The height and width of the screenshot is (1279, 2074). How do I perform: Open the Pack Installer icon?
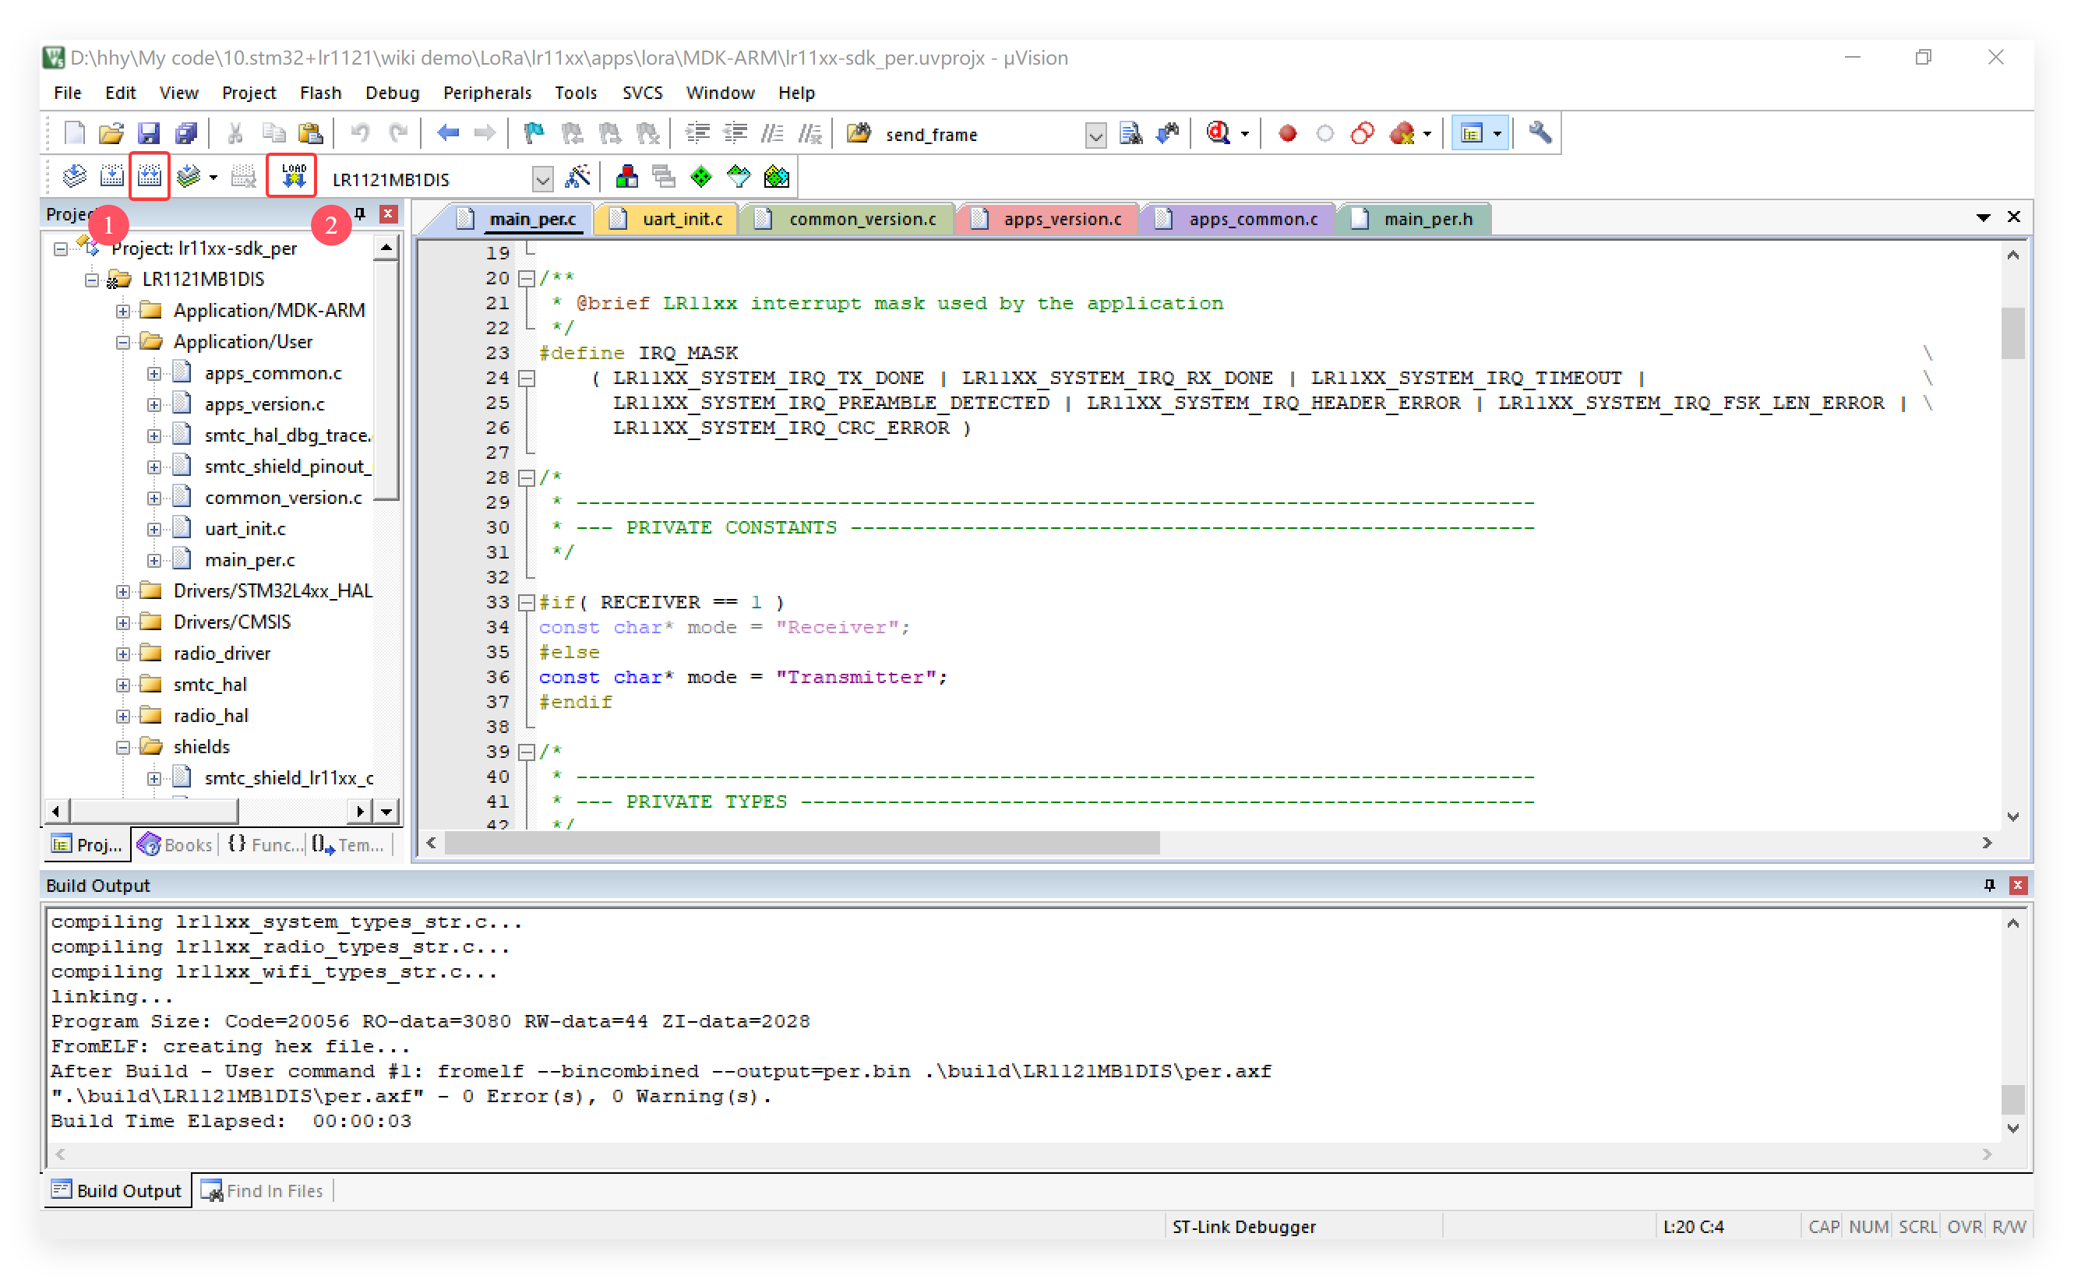pyautogui.click(x=777, y=177)
